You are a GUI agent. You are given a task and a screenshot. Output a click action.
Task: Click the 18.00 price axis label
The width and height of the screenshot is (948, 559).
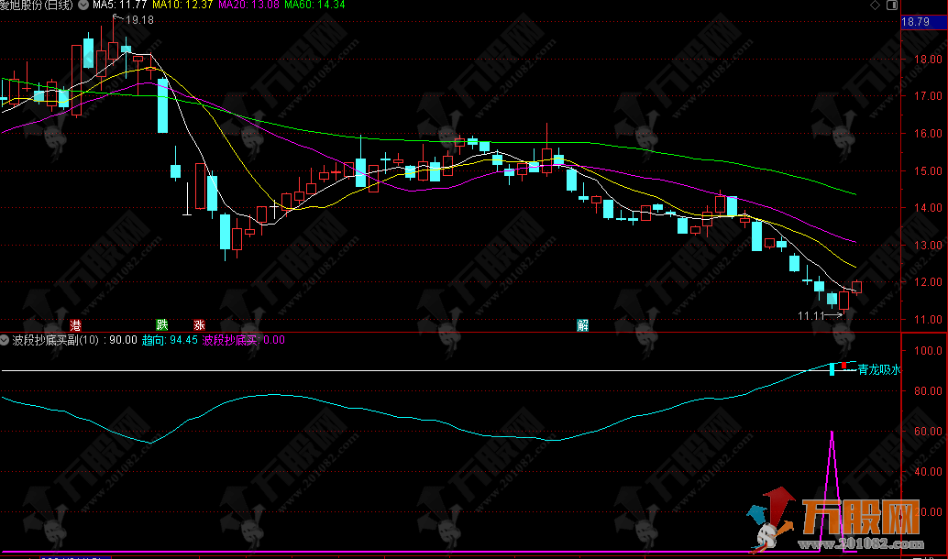928,60
